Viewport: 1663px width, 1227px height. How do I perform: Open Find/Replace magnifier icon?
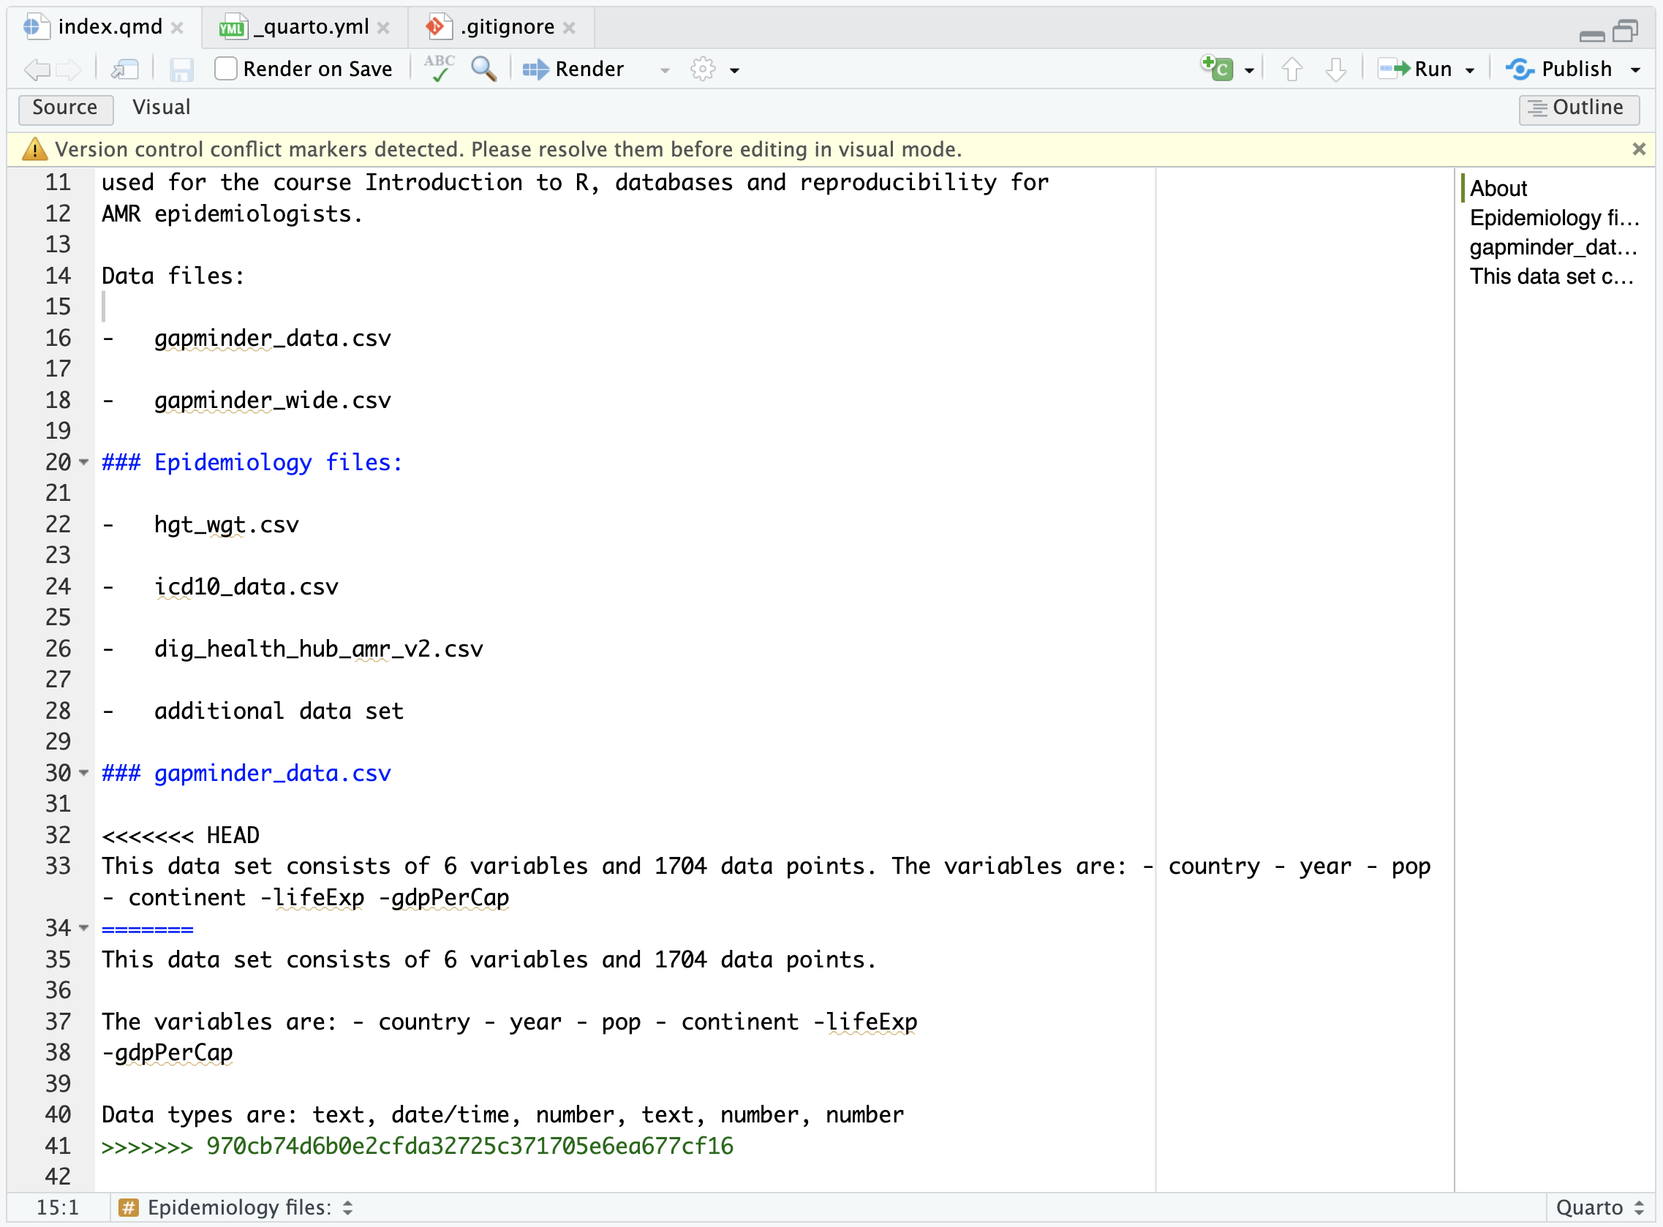pyautogui.click(x=483, y=69)
